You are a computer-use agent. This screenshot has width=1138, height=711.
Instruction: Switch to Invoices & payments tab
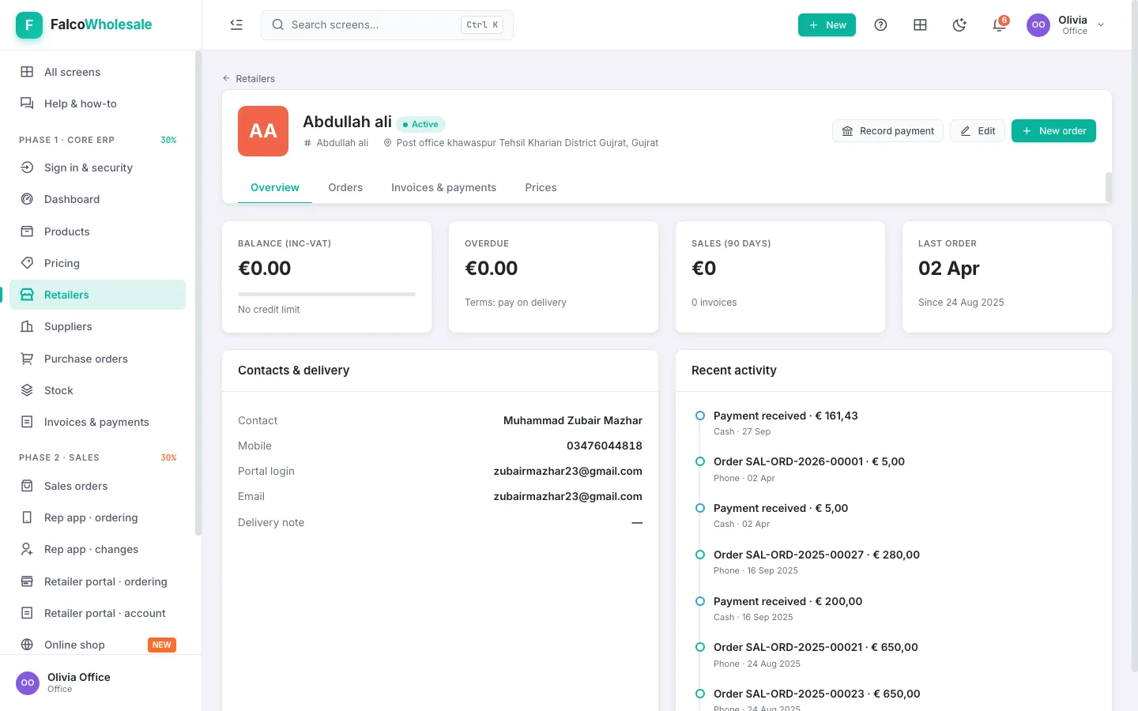click(x=443, y=187)
